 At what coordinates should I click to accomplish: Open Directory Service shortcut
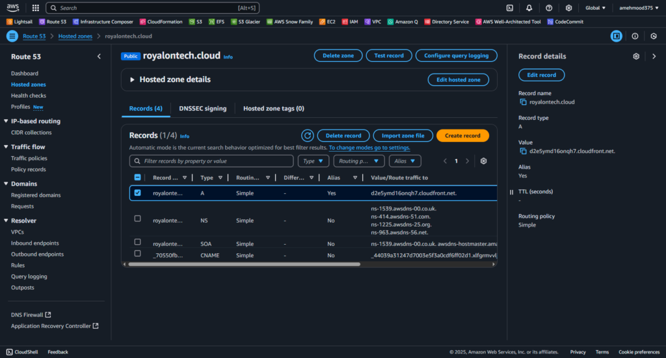tap(446, 21)
